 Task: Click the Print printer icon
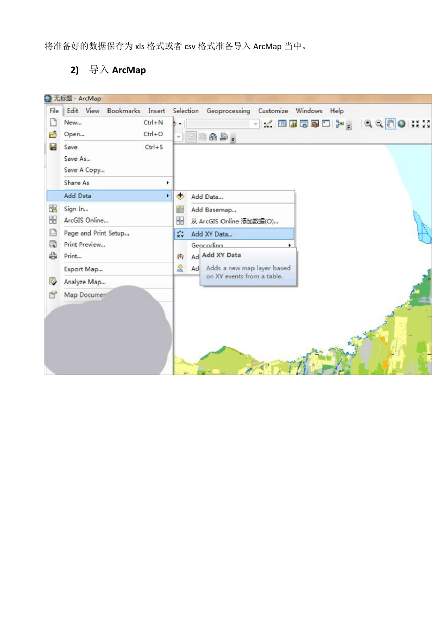coord(53,255)
